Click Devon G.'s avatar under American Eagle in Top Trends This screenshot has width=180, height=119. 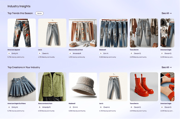(162, 53)
